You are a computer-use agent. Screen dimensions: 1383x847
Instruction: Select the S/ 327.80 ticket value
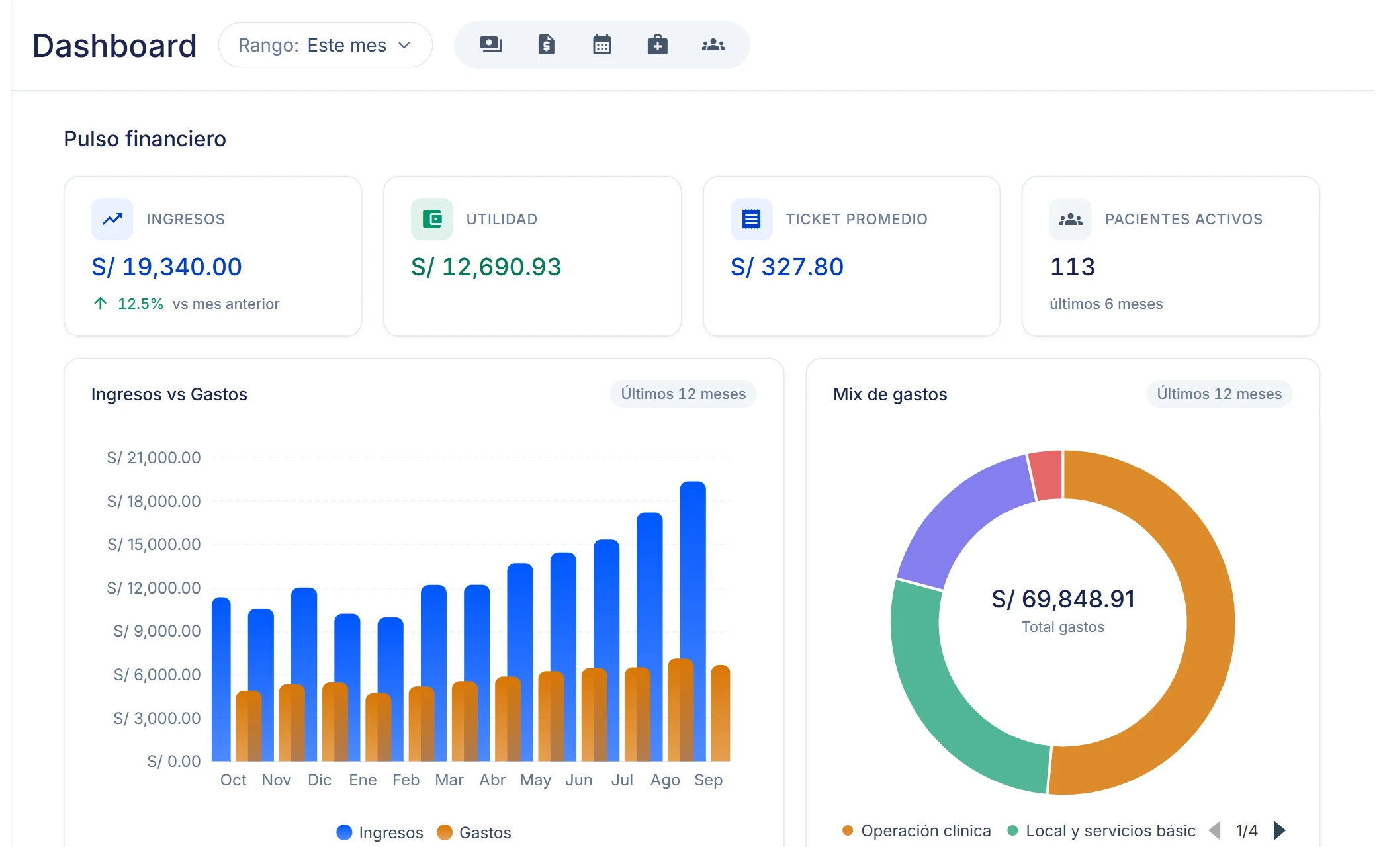(x=787, y=267)
